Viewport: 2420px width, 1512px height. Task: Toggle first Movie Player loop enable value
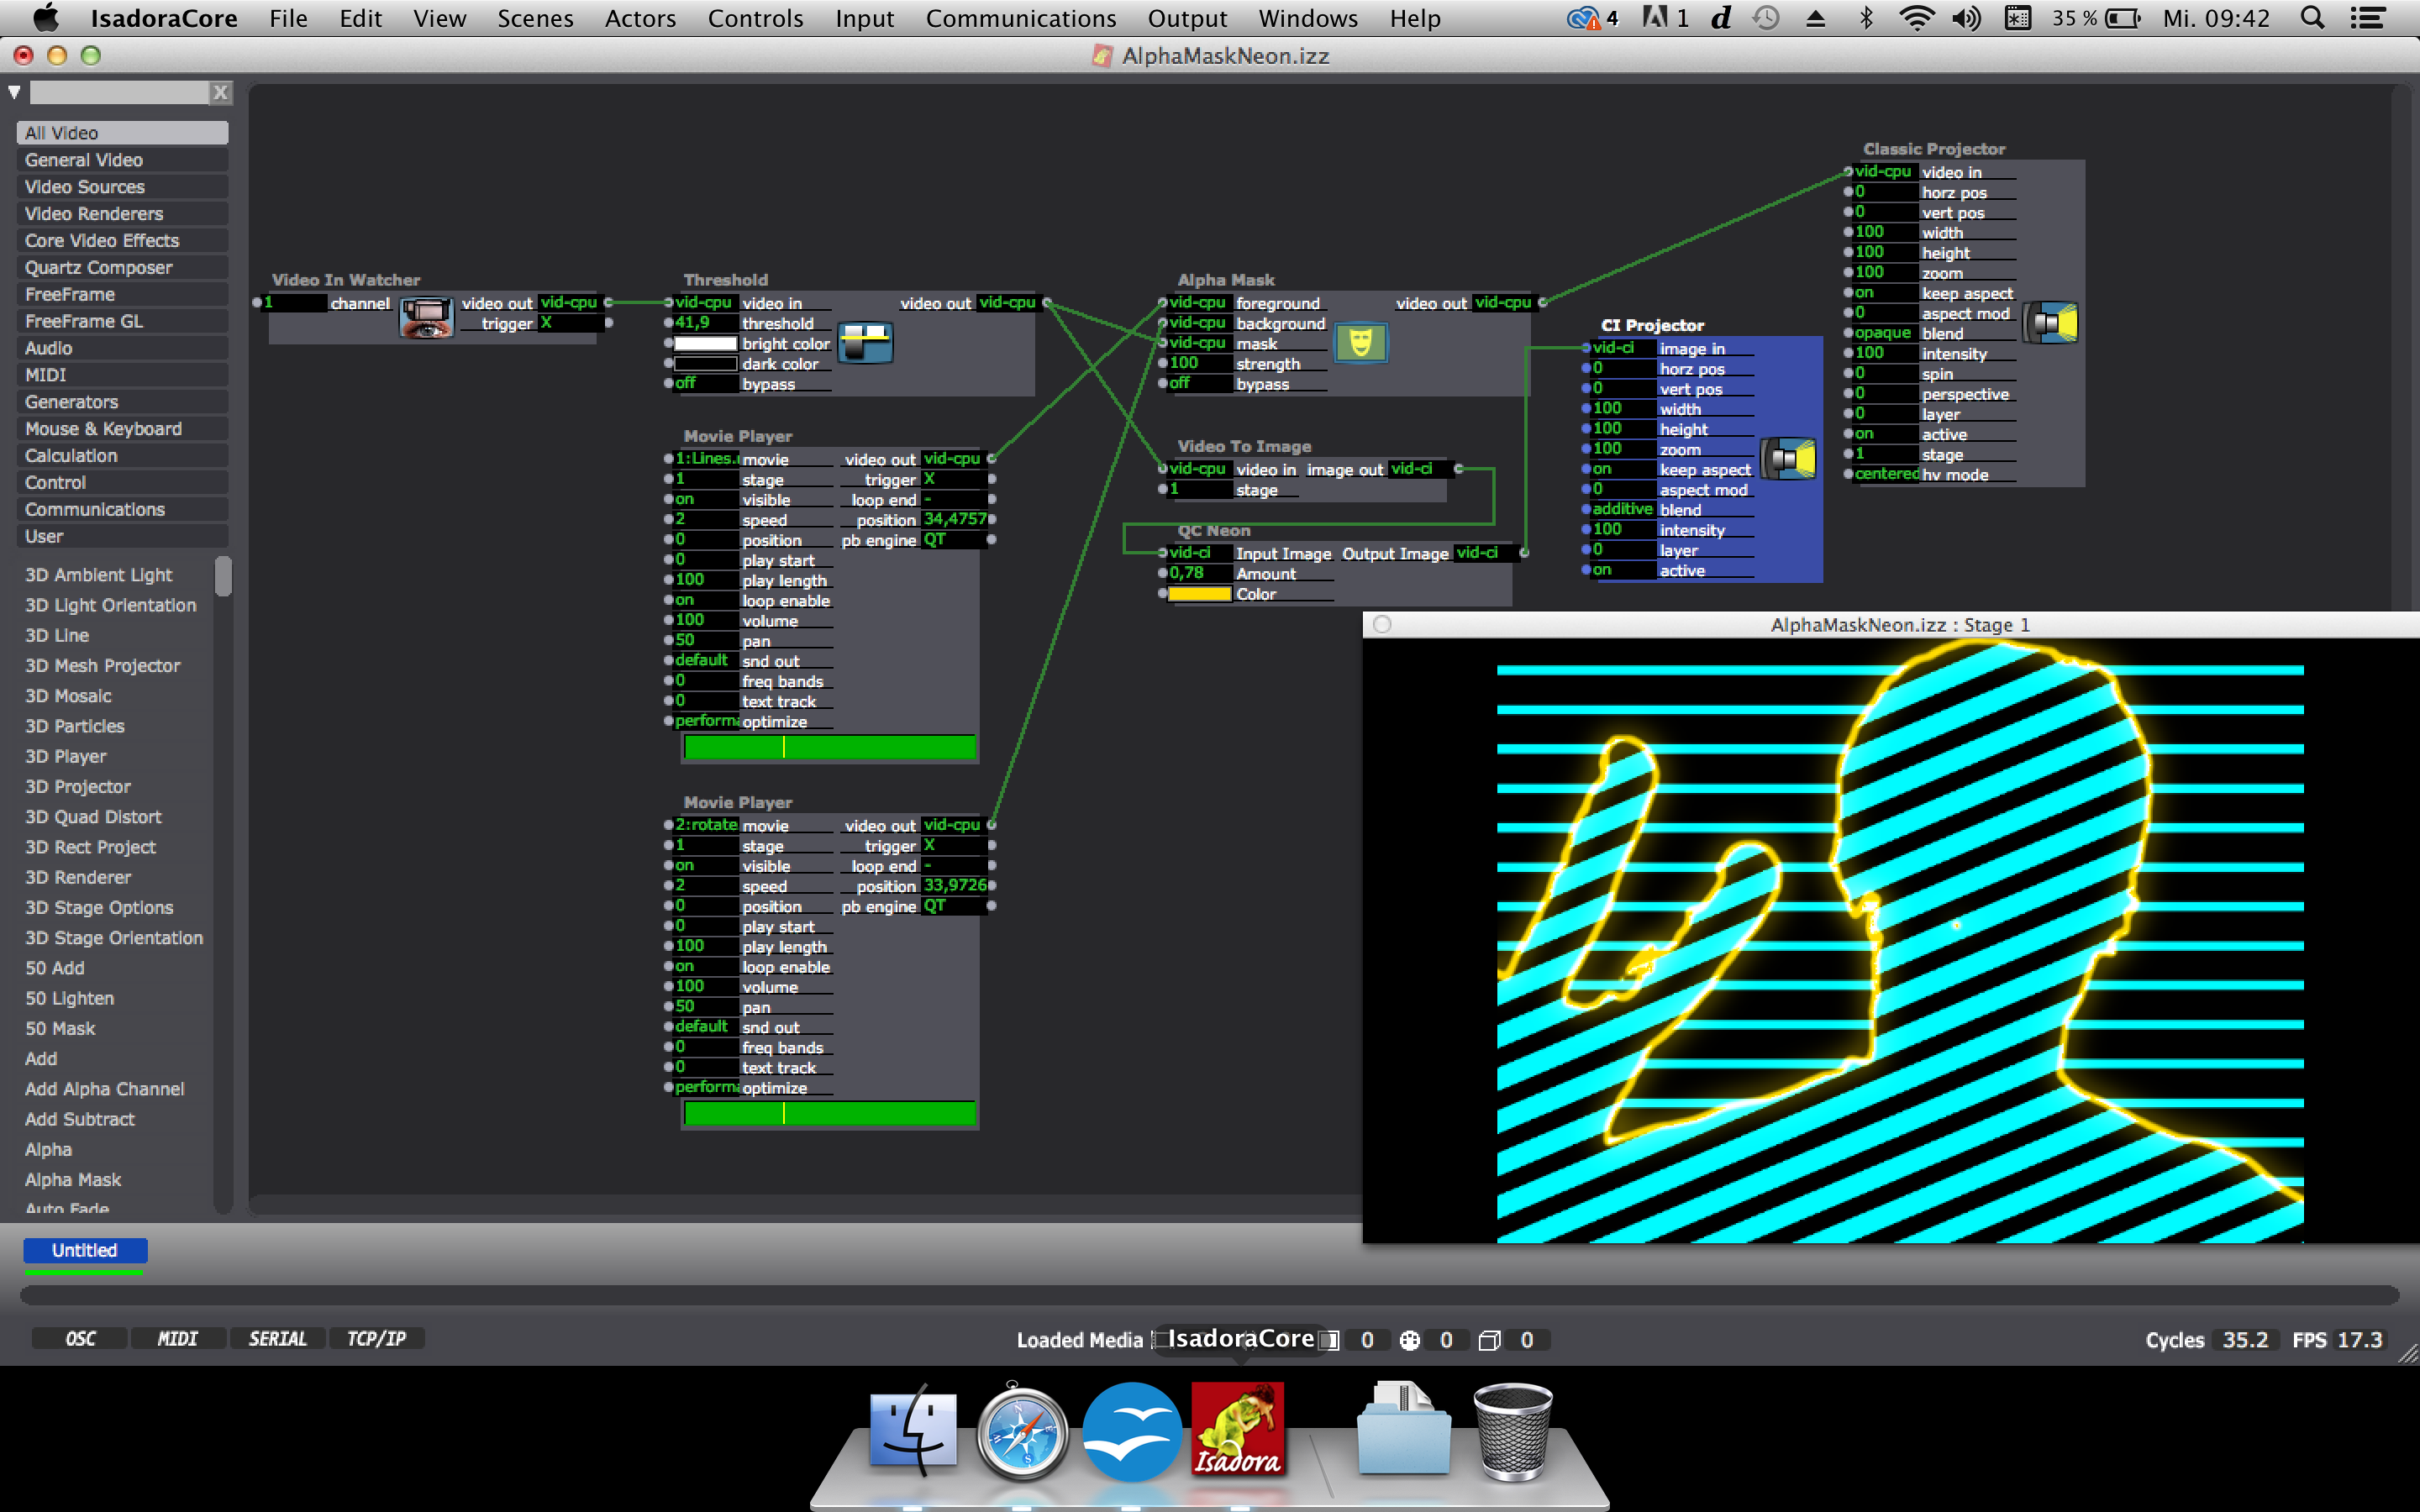[x=704, y=600]
